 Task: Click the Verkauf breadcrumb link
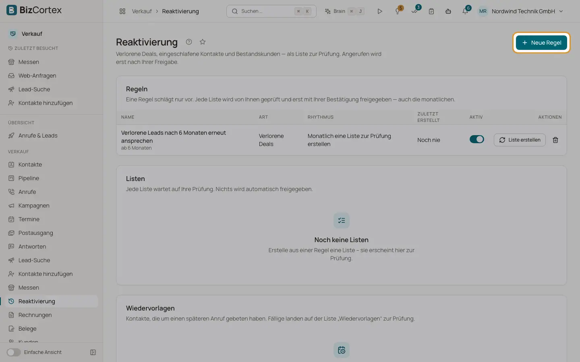click(x=142, y=11)
